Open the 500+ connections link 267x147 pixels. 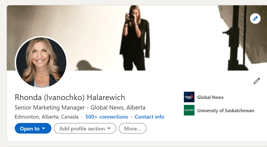(107, 117)
